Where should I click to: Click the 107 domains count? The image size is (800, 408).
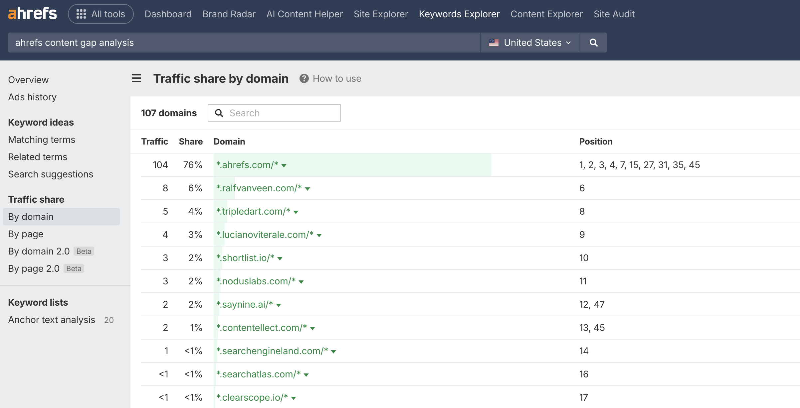[169, 113]
